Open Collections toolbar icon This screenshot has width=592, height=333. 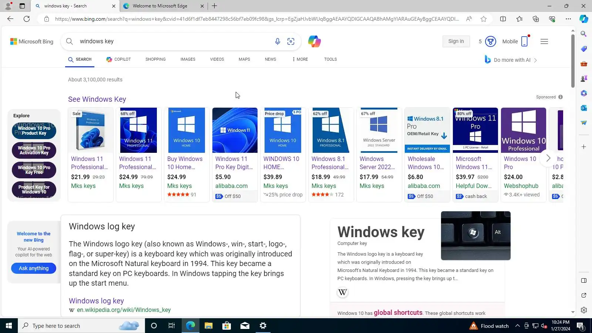point(536,19)
